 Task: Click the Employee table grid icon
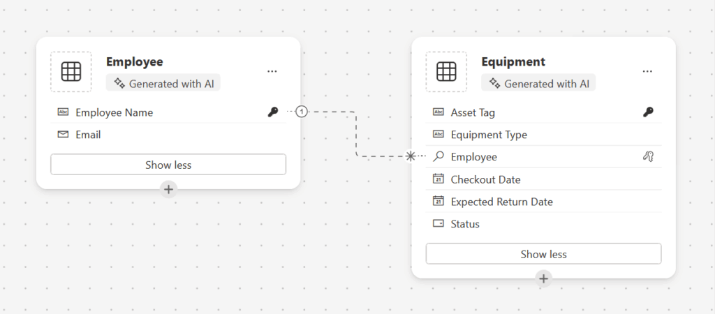click(x=71, y=72)
